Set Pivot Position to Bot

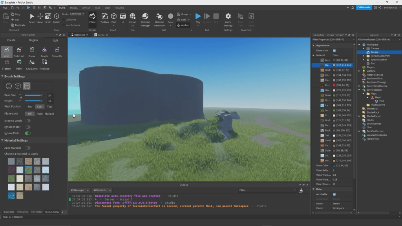click(30, 107)
